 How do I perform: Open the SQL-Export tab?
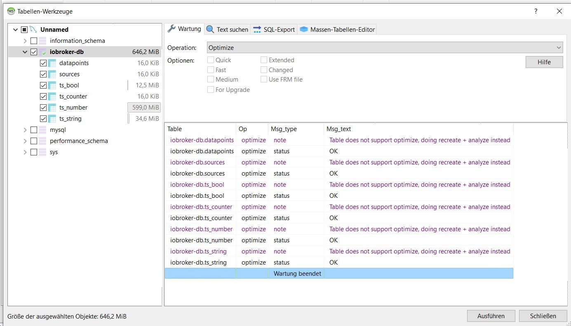click(274, 29)
